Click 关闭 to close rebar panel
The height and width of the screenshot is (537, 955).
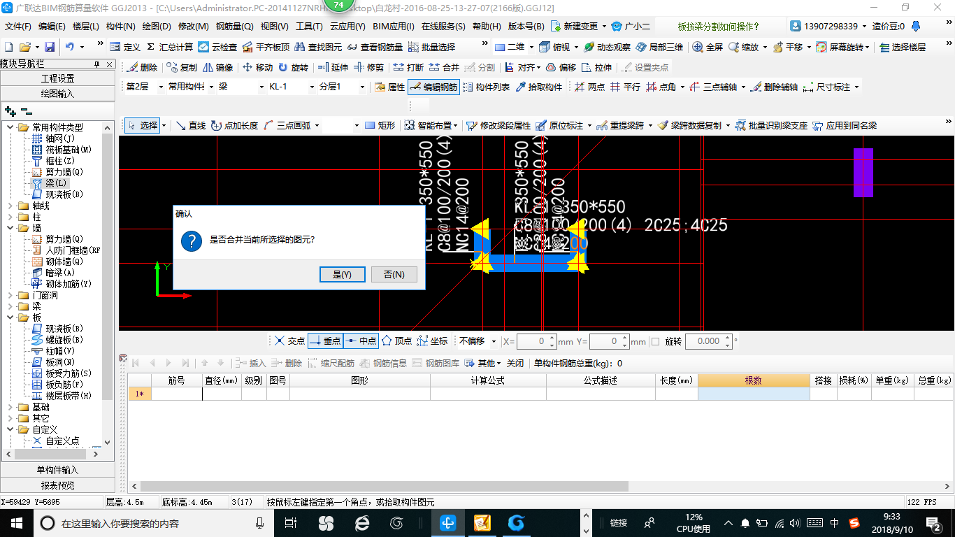[515, 364]
